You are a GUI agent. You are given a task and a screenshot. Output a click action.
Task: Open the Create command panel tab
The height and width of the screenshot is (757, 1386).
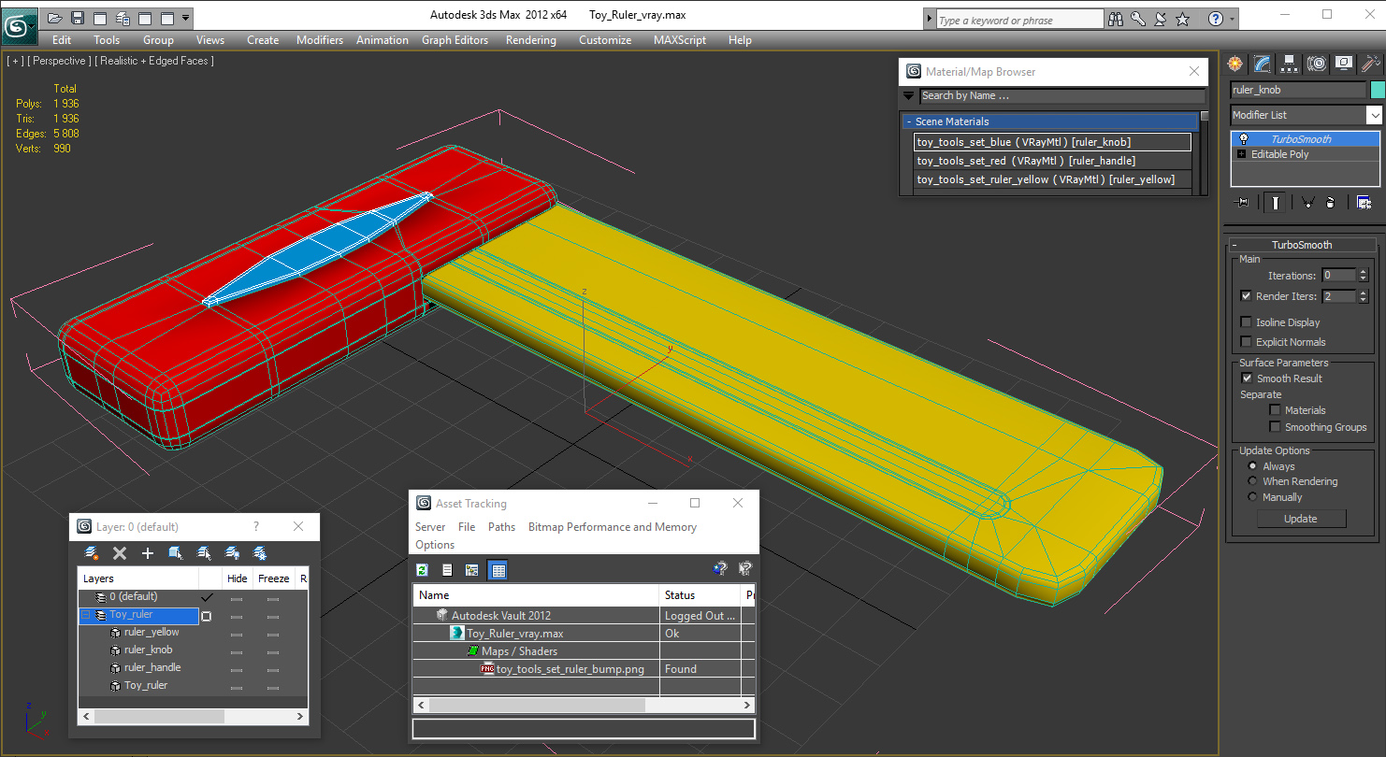click(1235, 64)
